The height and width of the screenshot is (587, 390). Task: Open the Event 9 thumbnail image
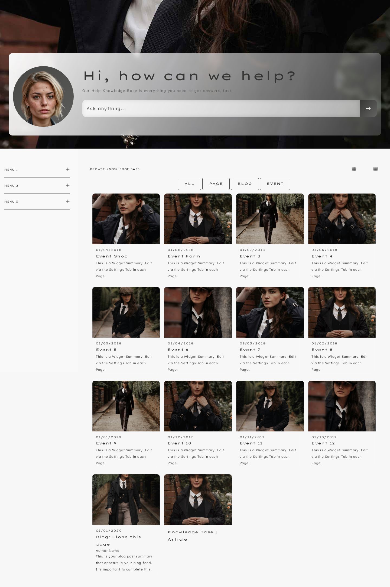tap(126, 406)
